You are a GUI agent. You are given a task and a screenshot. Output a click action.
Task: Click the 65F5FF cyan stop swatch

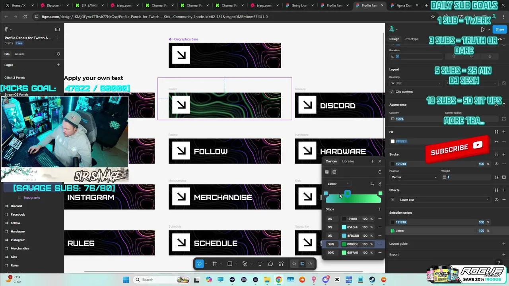tap(344, 227)
